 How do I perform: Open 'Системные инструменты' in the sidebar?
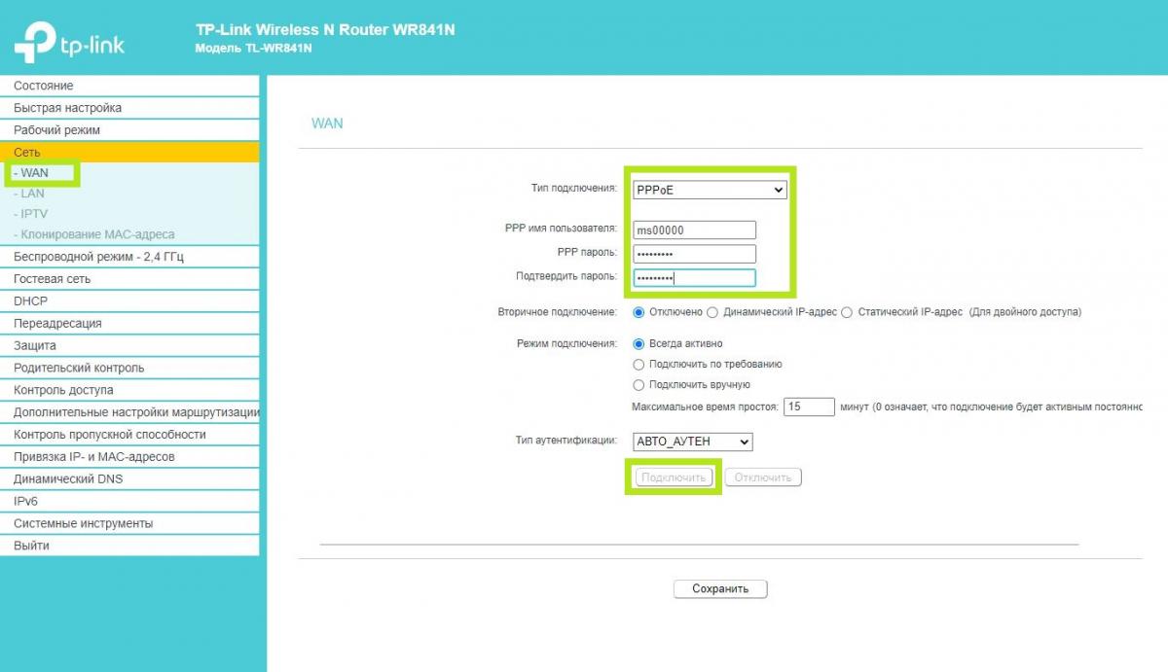83,523
